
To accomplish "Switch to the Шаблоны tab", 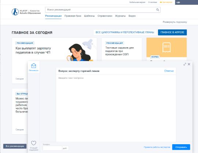I will point(89,16).
